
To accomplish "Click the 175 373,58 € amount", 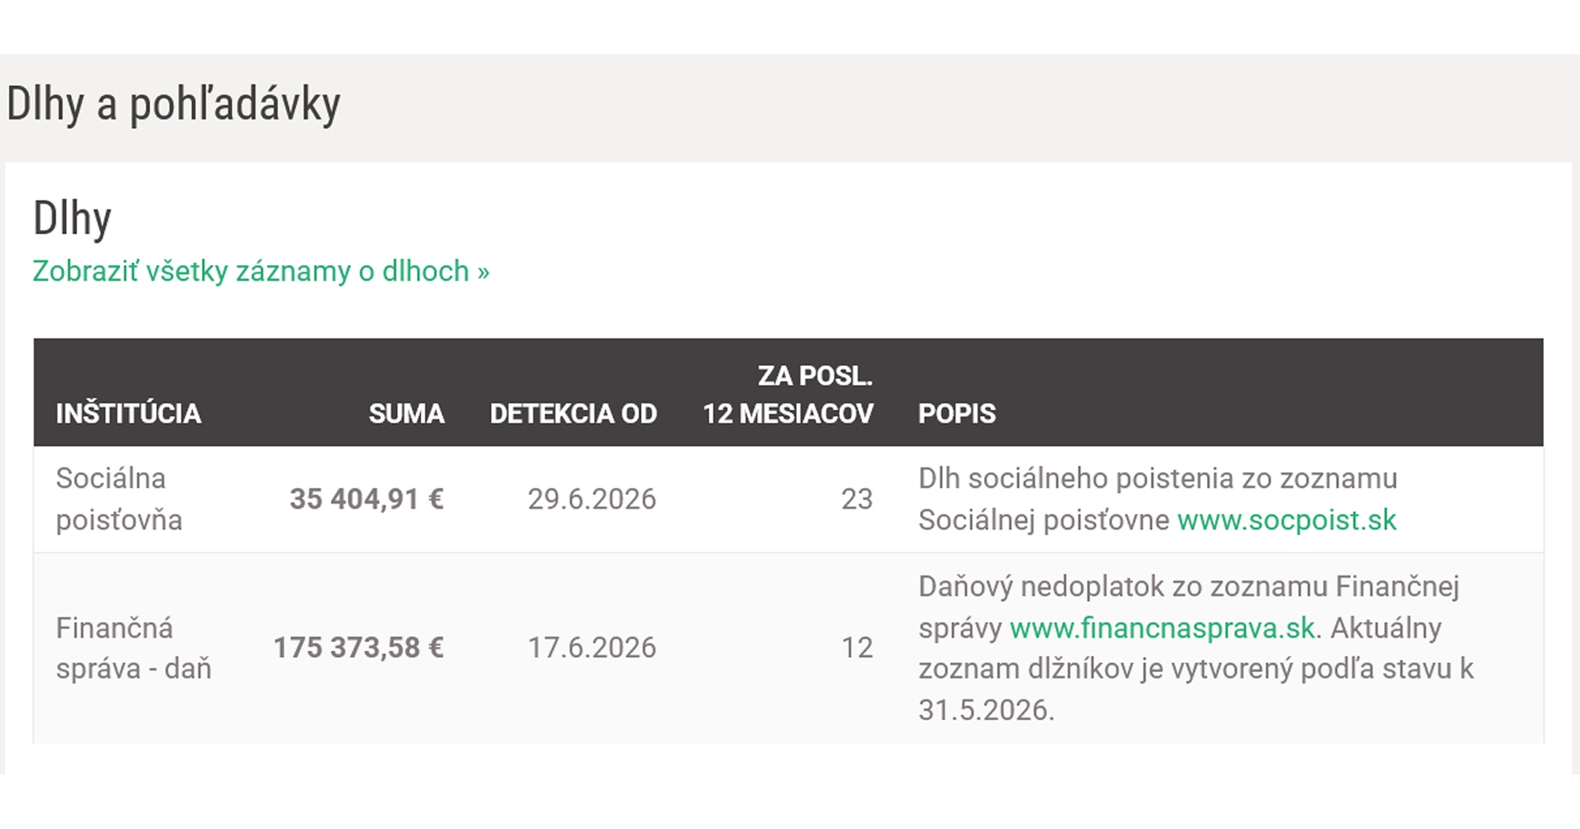I will click(358, 647).
